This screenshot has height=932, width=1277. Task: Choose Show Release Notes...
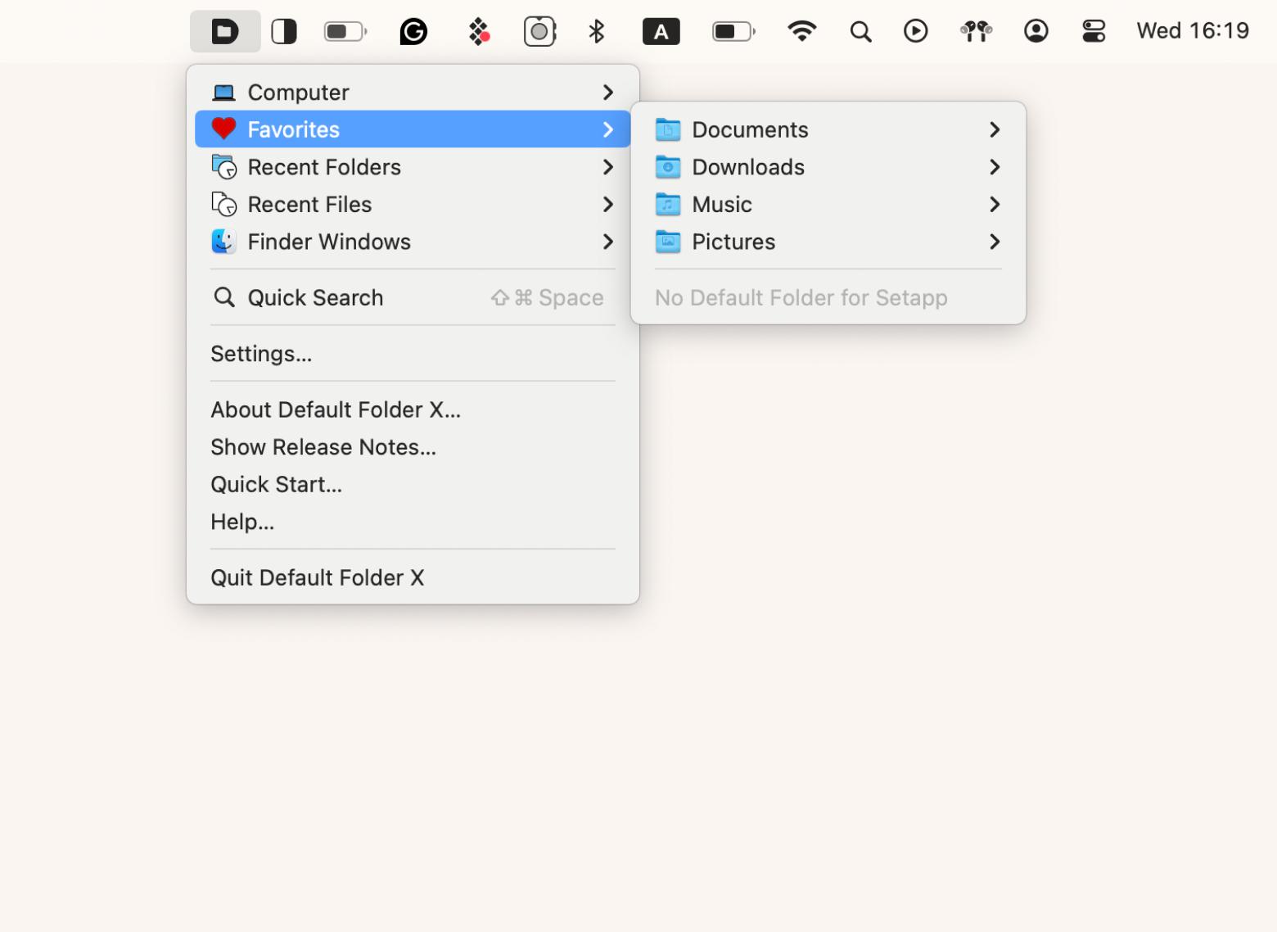(413, 447)
